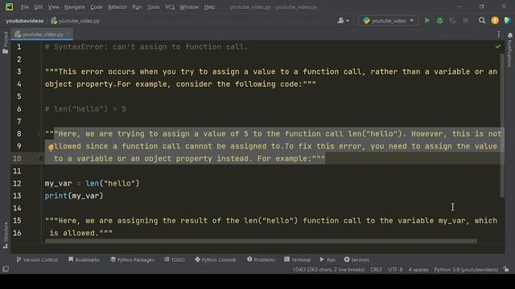The width and height of the screenshot is (515, 289).
Task: Open the Window menu
Action: 189,7
